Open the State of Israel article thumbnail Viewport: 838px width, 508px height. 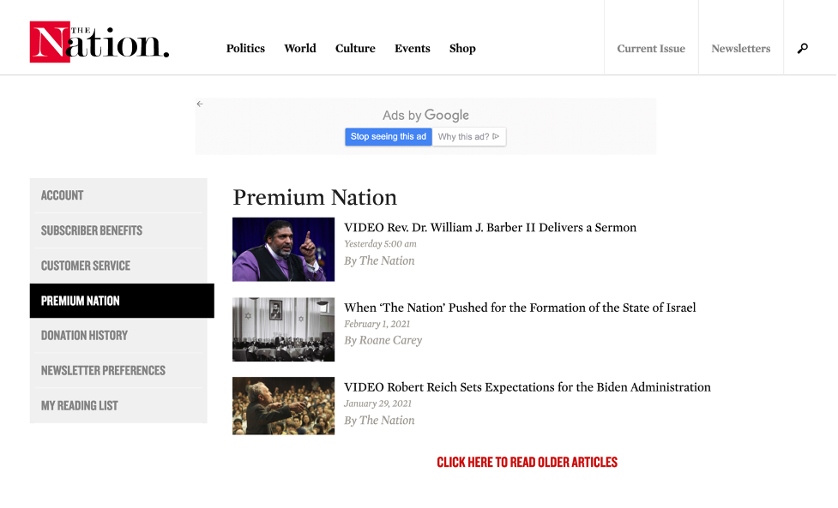[284, 329]
